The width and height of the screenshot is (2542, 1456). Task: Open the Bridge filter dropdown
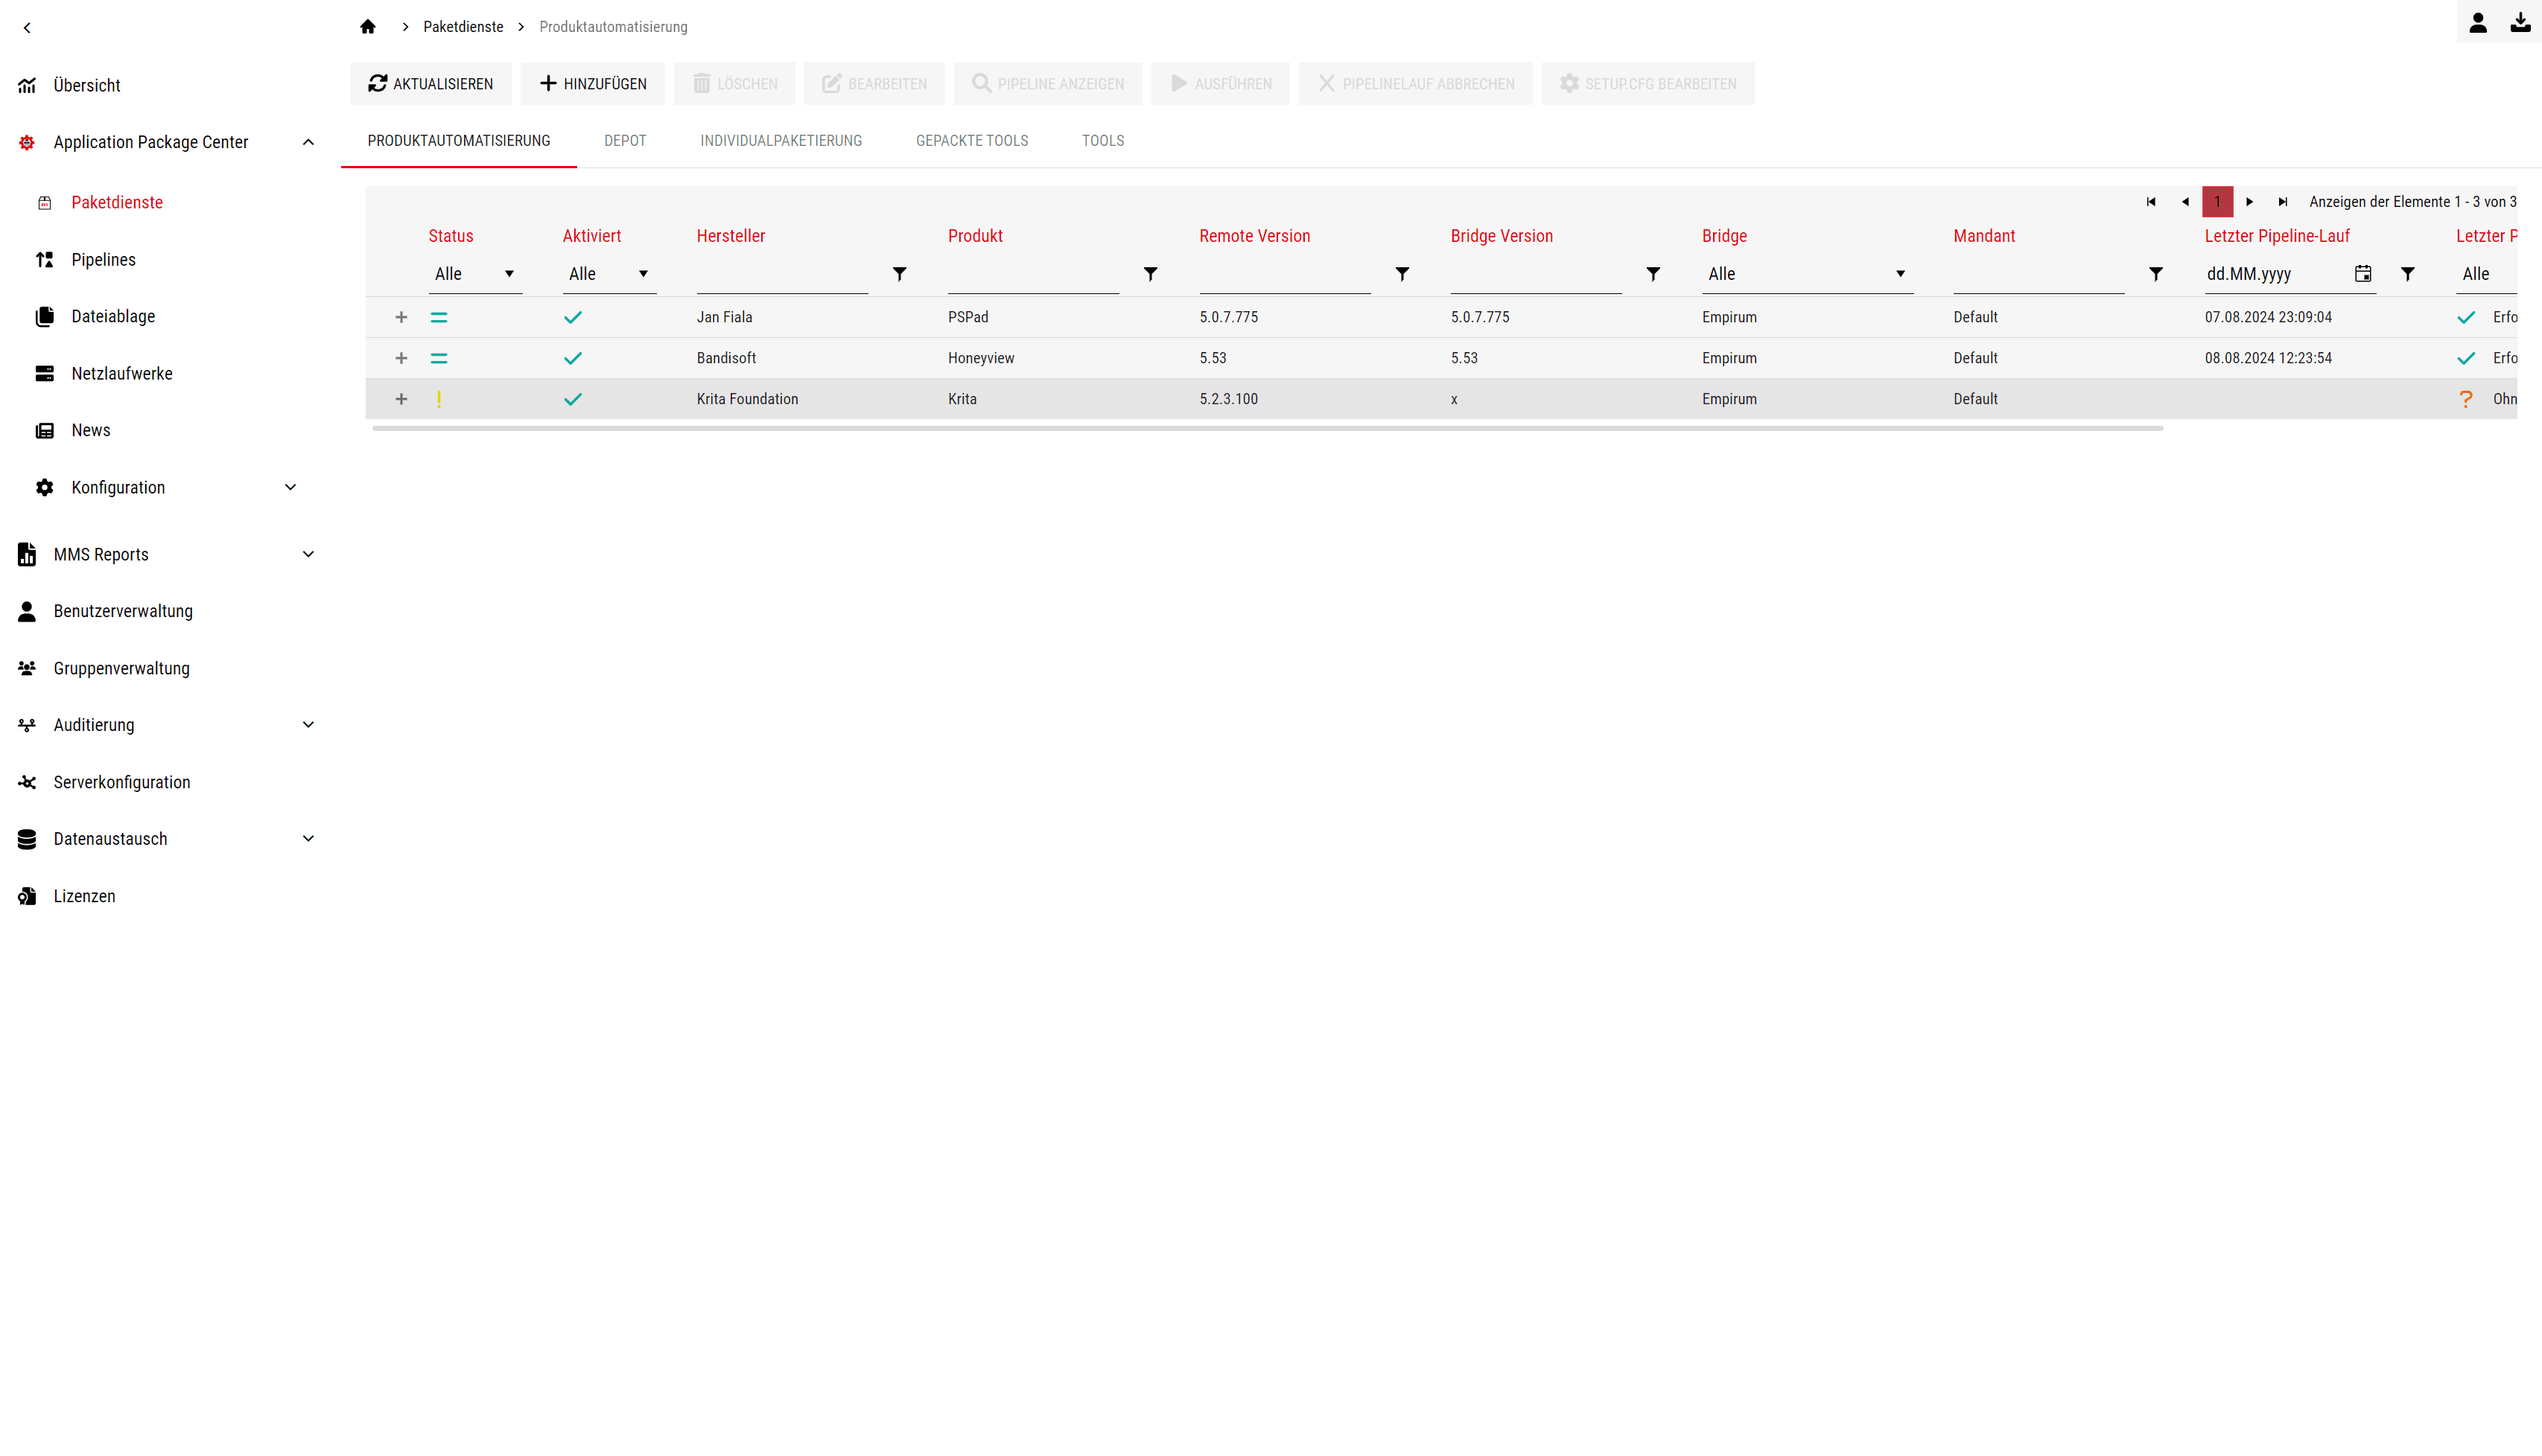tap(1808, 275)
